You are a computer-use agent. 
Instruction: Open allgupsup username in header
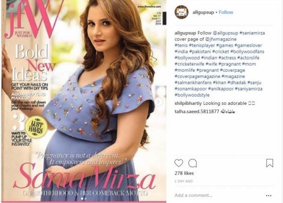203,12
